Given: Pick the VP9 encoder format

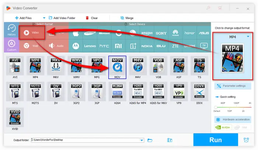Looking at the screenshot, I should point(179,91).
